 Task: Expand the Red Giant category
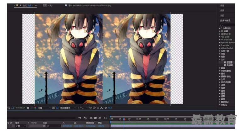pos(220,37)
